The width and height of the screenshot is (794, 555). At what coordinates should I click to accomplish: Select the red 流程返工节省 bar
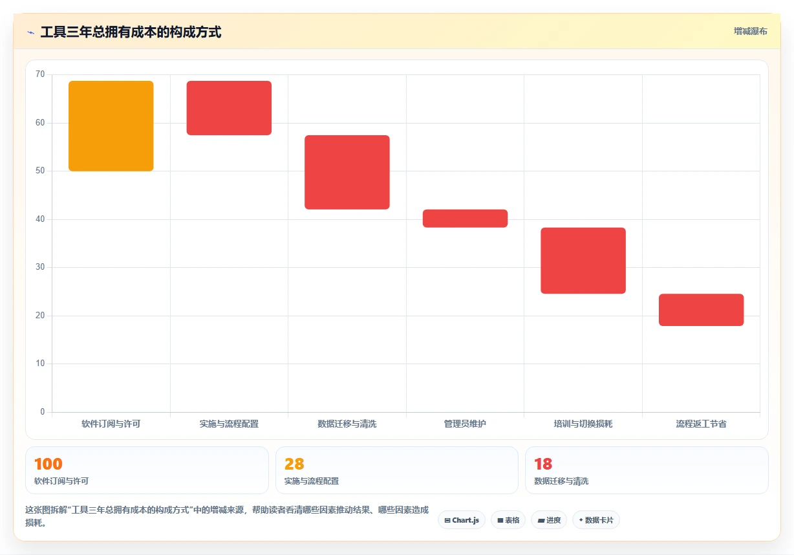[701, 310]
